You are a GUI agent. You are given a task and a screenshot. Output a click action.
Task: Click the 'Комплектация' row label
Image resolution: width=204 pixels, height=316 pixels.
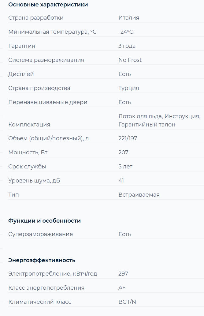coord(29,125)
